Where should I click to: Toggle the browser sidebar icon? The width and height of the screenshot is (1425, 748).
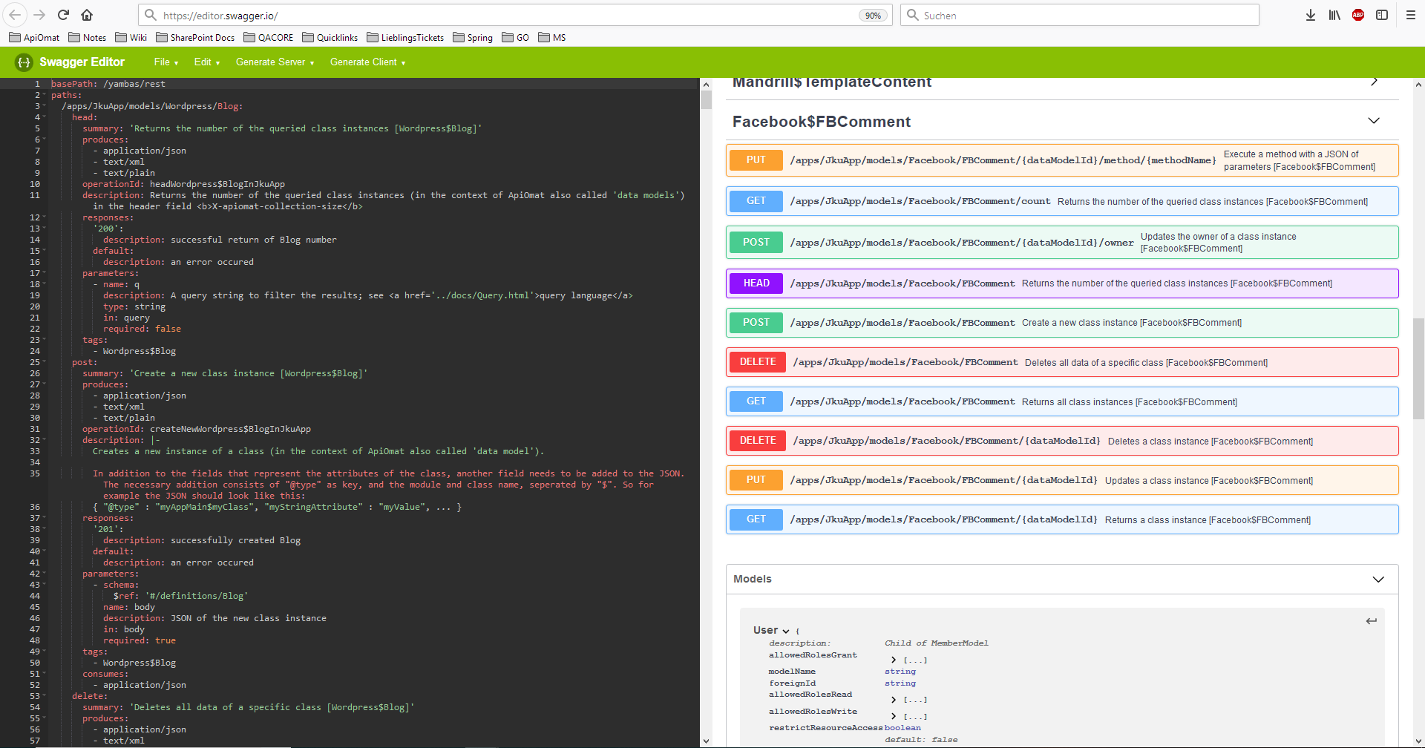tap(1382, 15)
